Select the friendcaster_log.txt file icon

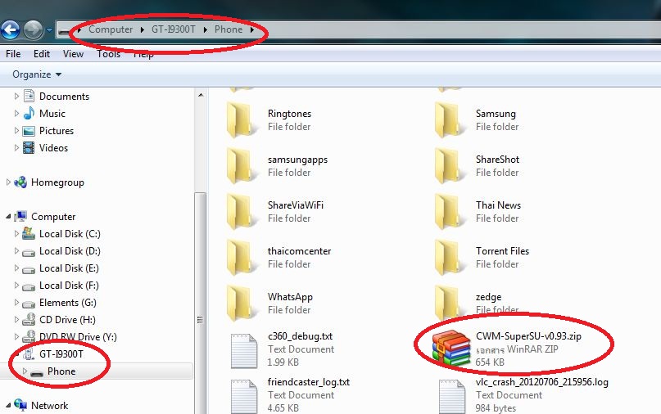(243, 396)
